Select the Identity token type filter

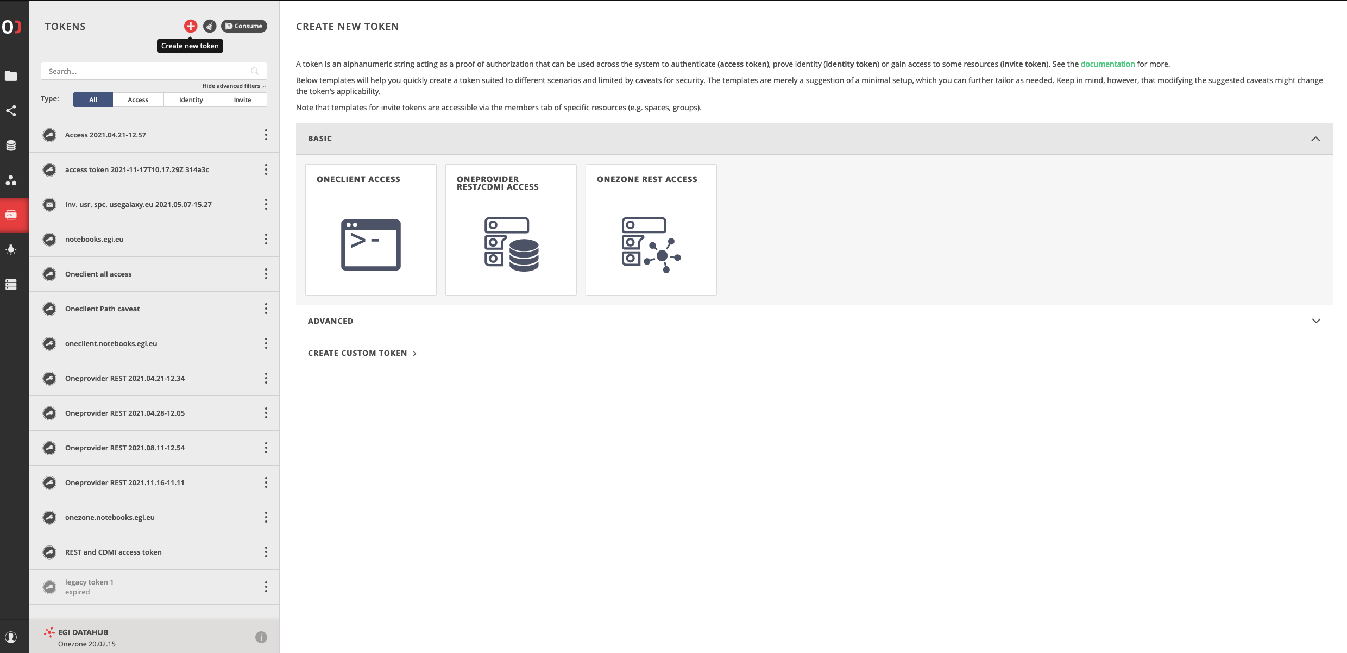pyautogui.click(x=191, y=99)
